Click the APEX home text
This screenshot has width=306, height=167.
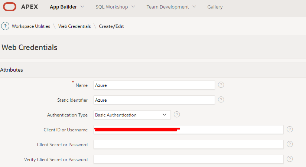pos(29,7)
